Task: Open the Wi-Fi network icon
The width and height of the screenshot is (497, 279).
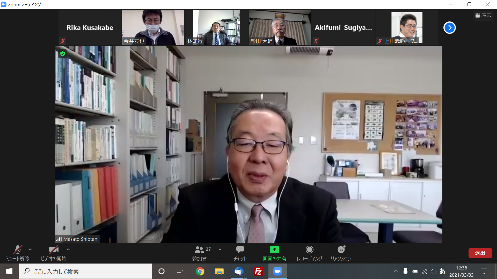Action: [425, 271]
